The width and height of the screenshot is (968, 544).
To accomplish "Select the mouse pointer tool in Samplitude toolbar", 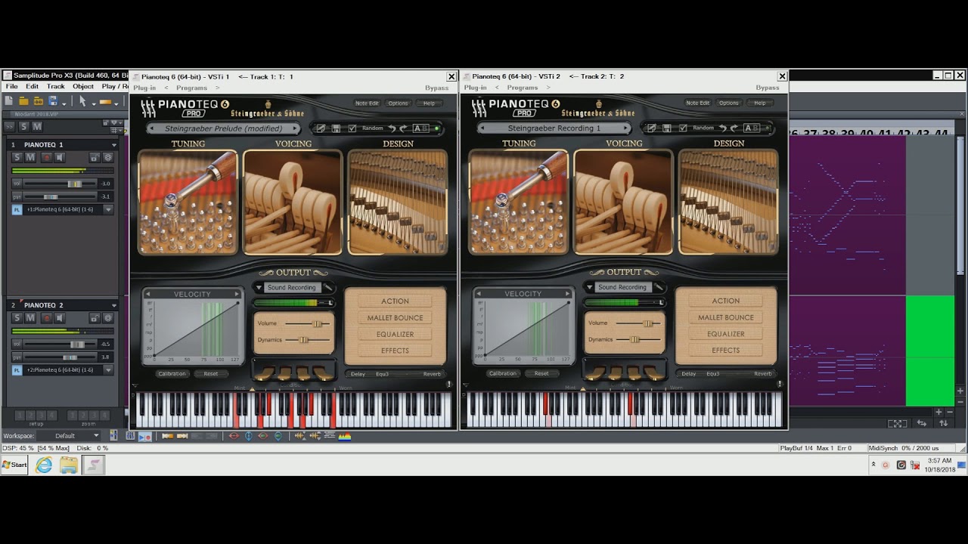I will click(x=82, y=101).
